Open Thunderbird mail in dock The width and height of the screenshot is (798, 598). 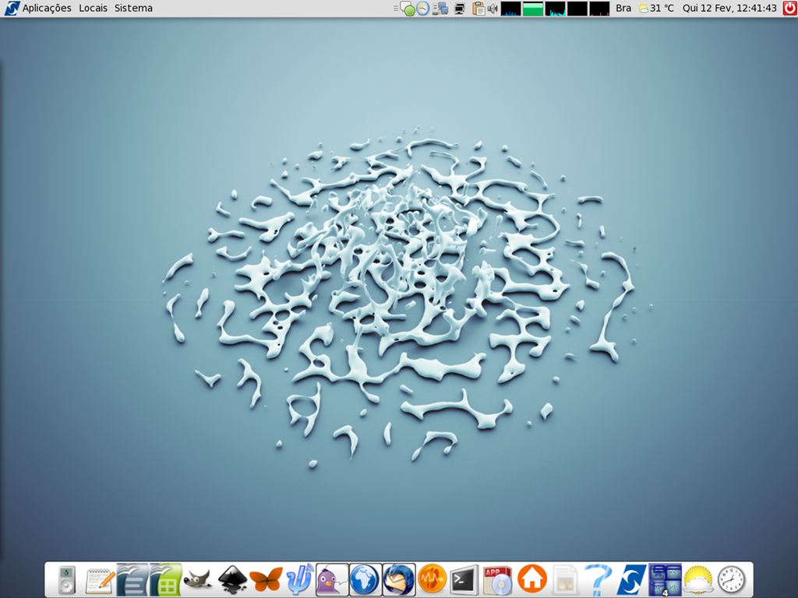[399, 579]
